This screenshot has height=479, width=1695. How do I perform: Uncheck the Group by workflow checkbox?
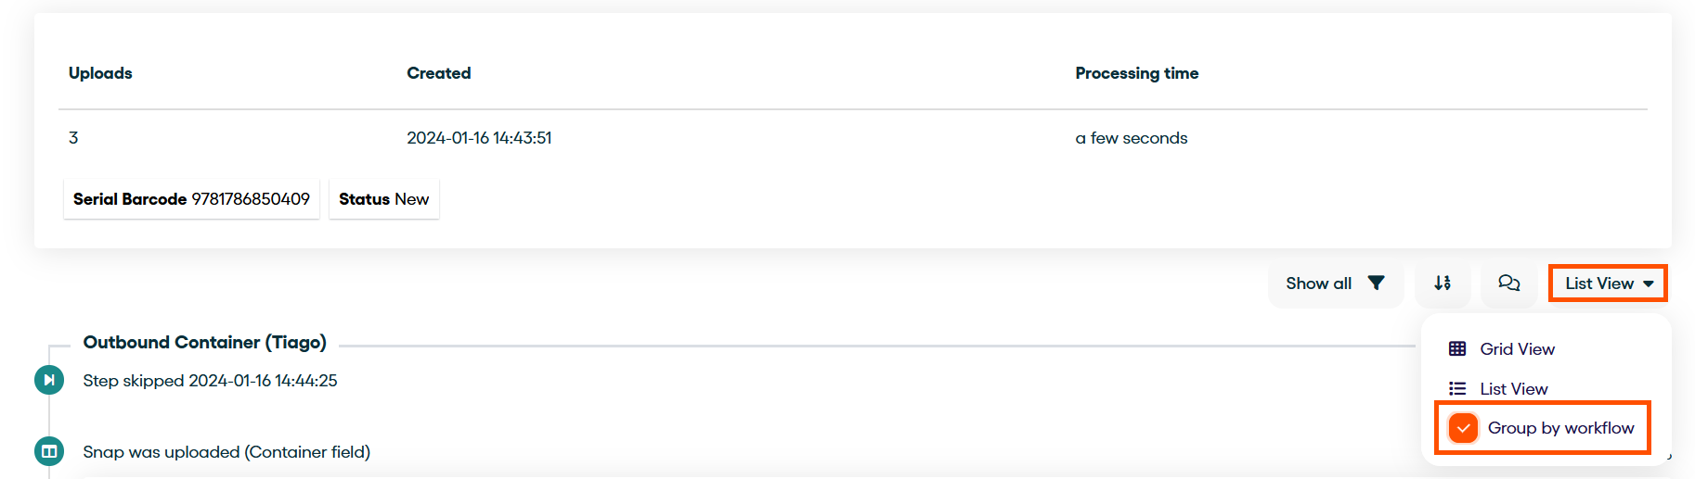pyautogui.click(x=1463, y=428)
